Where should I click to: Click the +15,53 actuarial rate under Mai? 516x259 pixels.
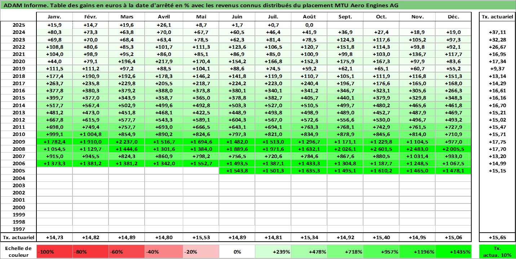[x=201, y=237]
